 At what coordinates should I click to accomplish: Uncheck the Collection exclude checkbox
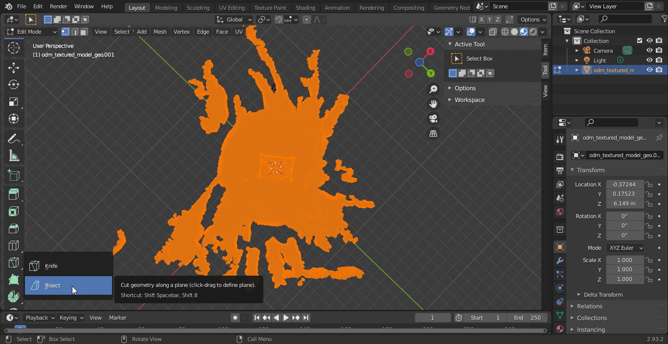[639, 41]
